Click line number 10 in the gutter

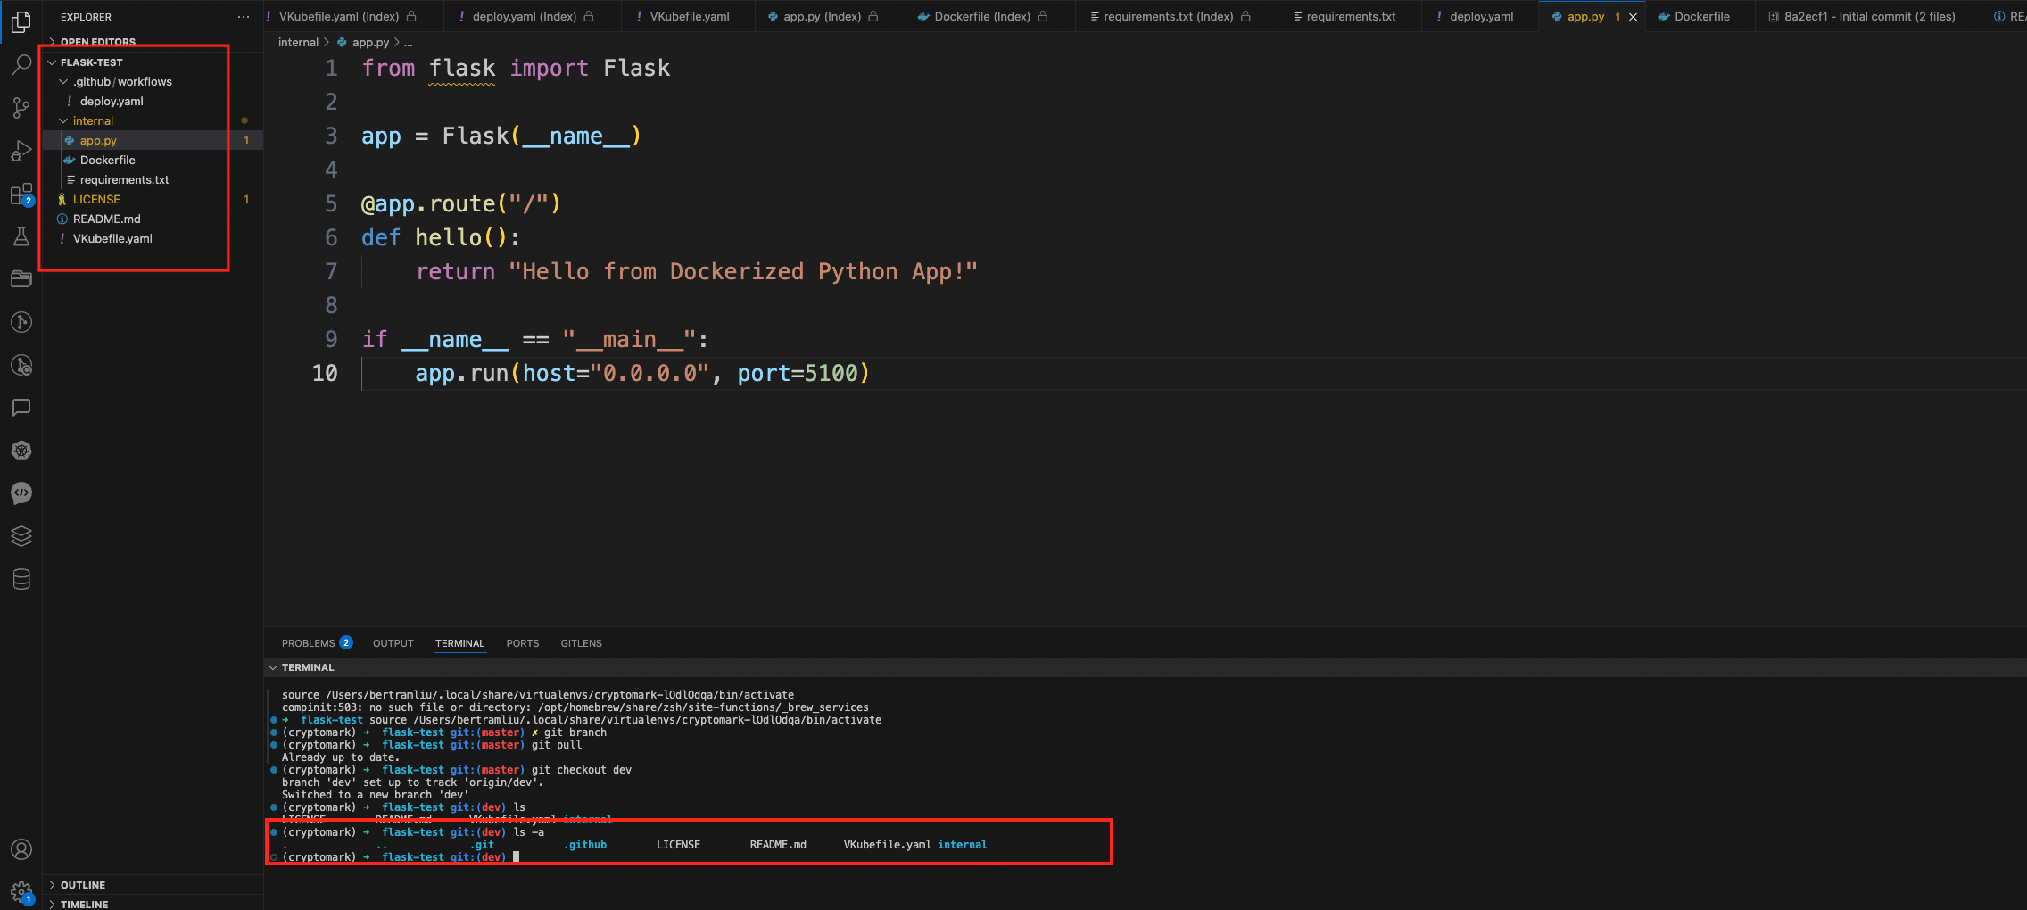pos(325,373)
